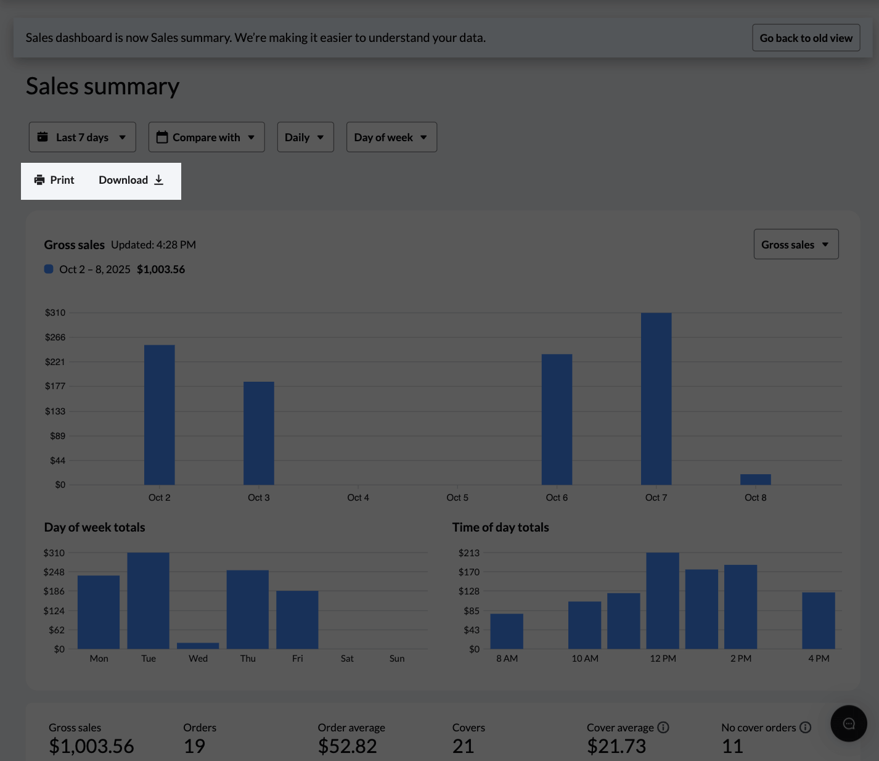The image size is (879, 761).
Task: Select the Oct 7 bar in Gross sales chart
Action: [656, 398]
